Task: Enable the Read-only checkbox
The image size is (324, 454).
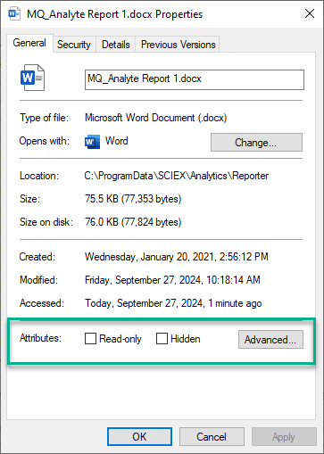Action: point(90,339)
